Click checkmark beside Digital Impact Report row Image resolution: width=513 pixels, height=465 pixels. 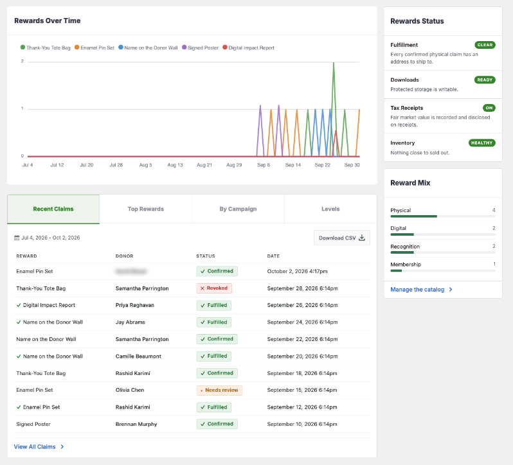pyautogui.click(x=19, y=305)
